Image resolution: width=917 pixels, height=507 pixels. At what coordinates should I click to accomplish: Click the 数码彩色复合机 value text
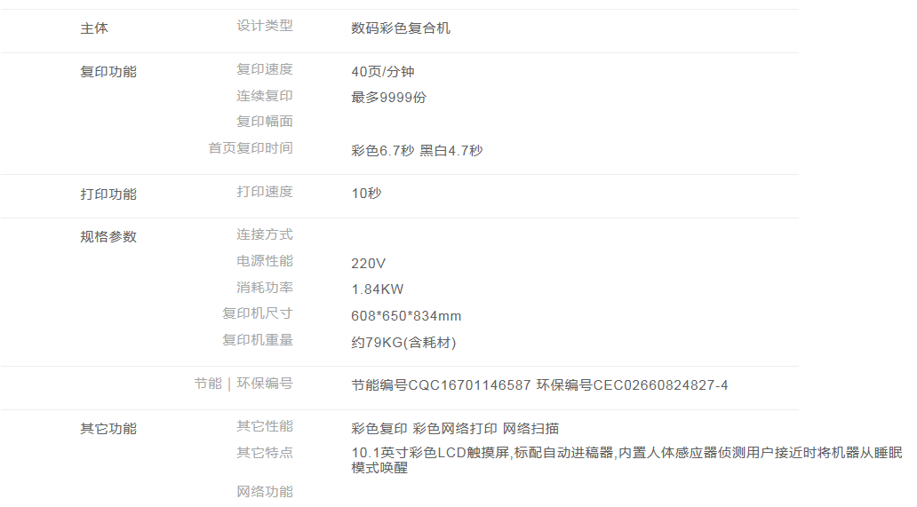coord(401,28)
